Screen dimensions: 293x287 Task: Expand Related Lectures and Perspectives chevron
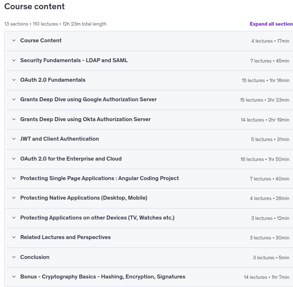[x=14, y=237]
